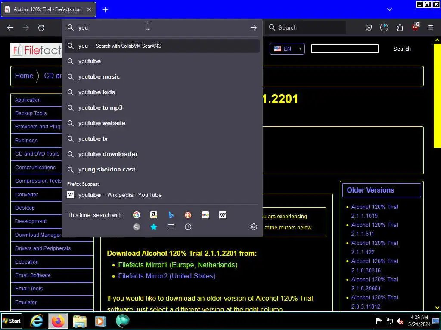Close the Alcohol 120% Trial tab
Screen dimensions: 441x330
pyautogui.click(x=89, y=9)
